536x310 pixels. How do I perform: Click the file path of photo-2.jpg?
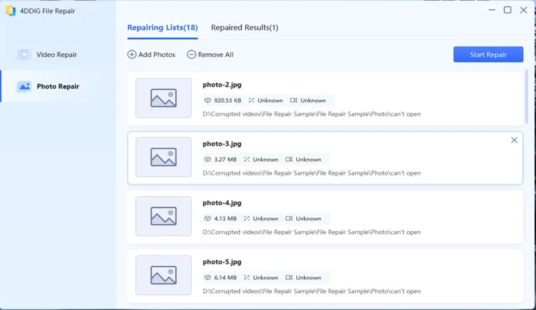tap(312, 114)
